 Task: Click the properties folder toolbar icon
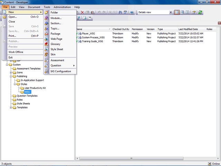[x=194, y=12]
